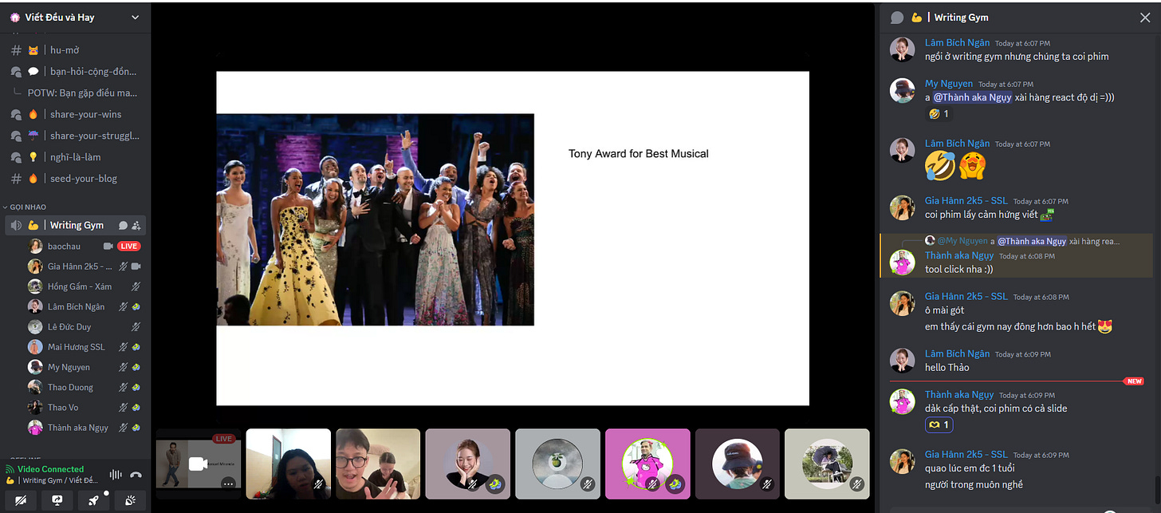The image size is (1161, 513).
Task: Click My Nguyen's avatar in the chat panel
Action: (903, 91)
